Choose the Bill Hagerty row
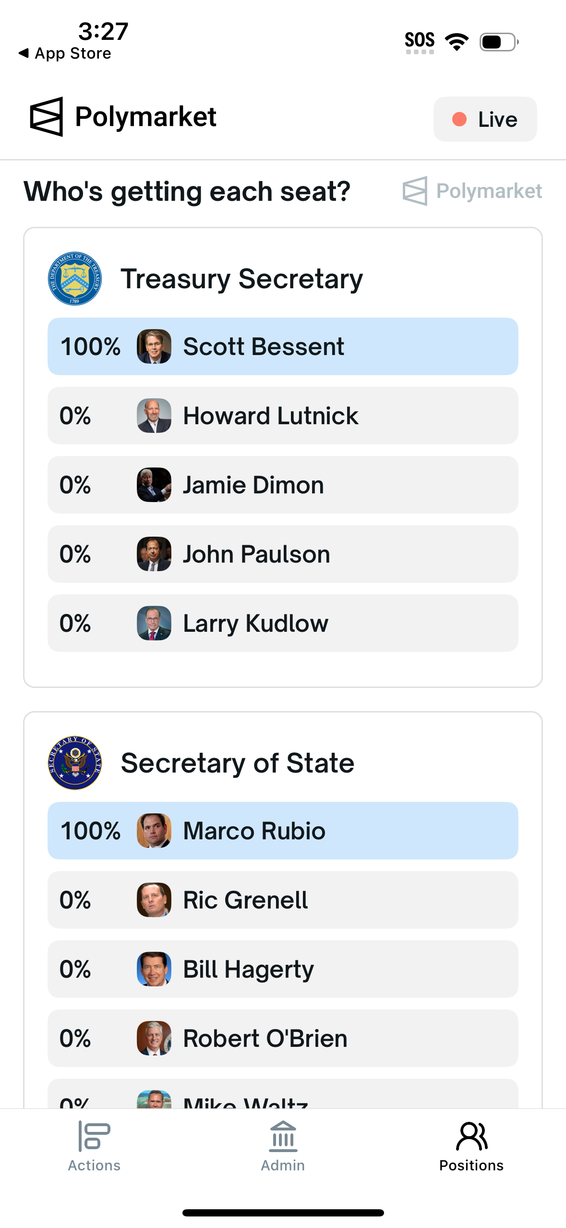566x1228 pixels. pos(283,969)
